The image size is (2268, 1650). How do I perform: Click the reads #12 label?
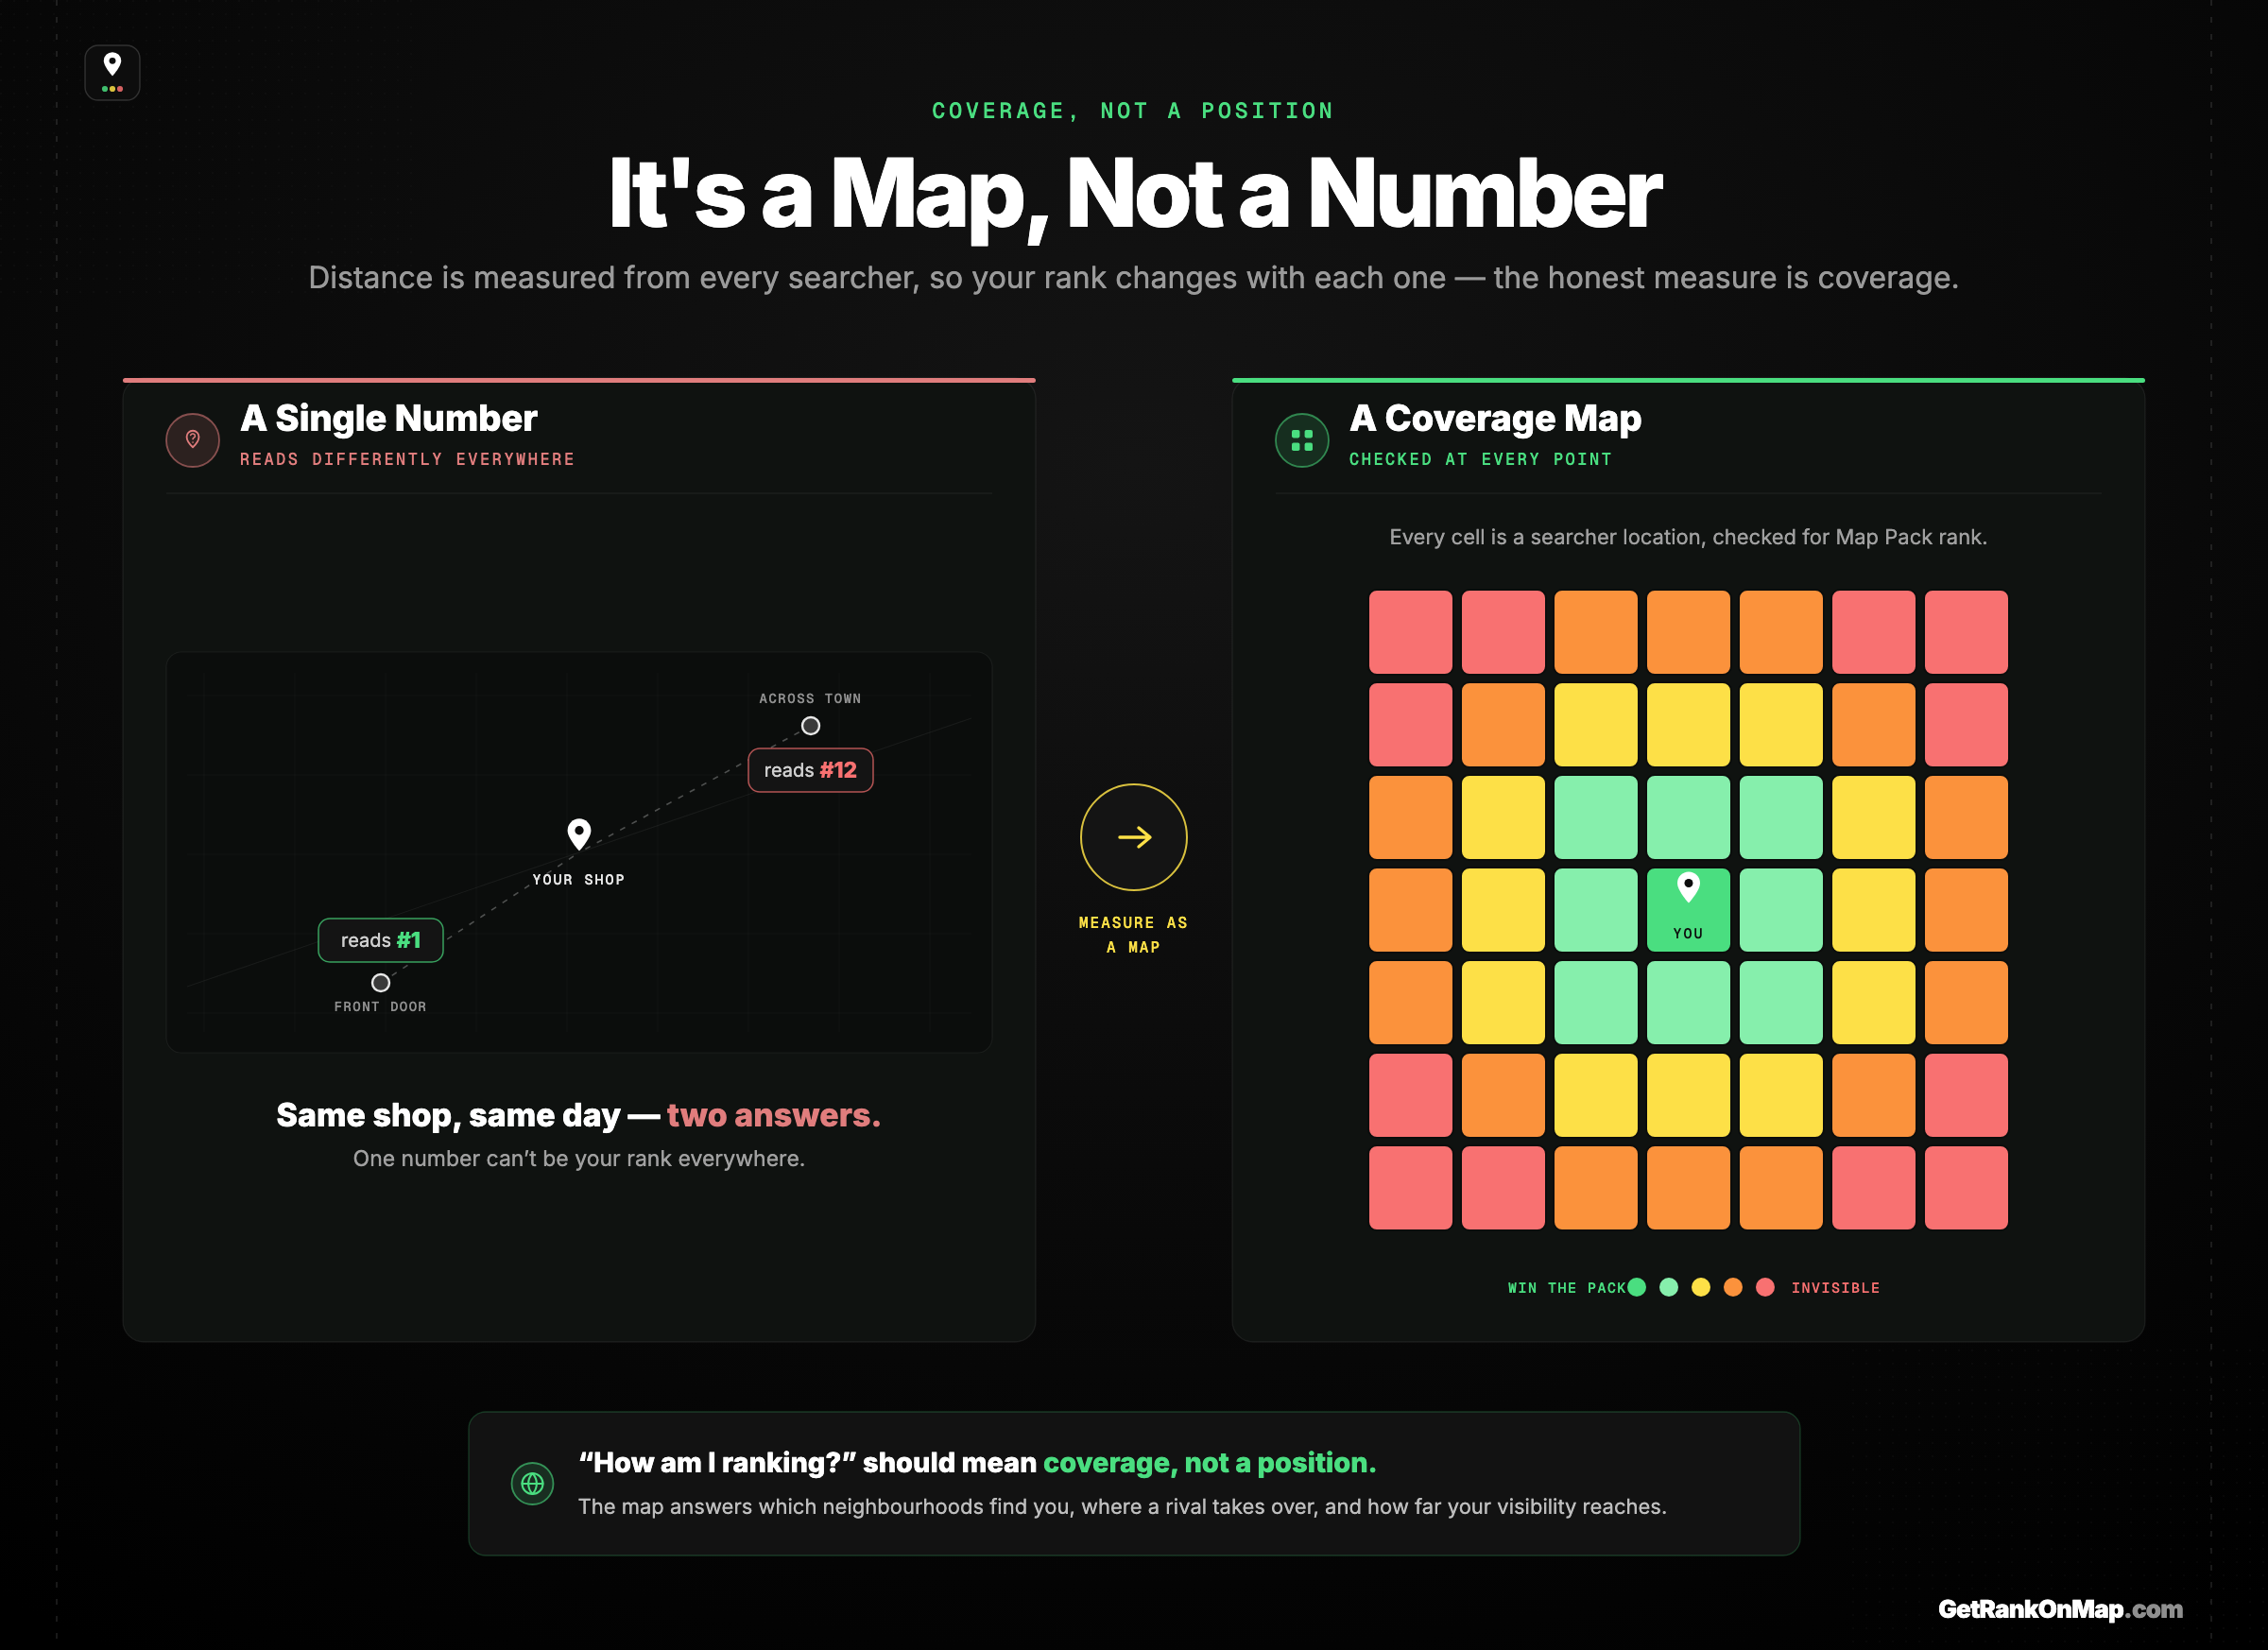810,770
